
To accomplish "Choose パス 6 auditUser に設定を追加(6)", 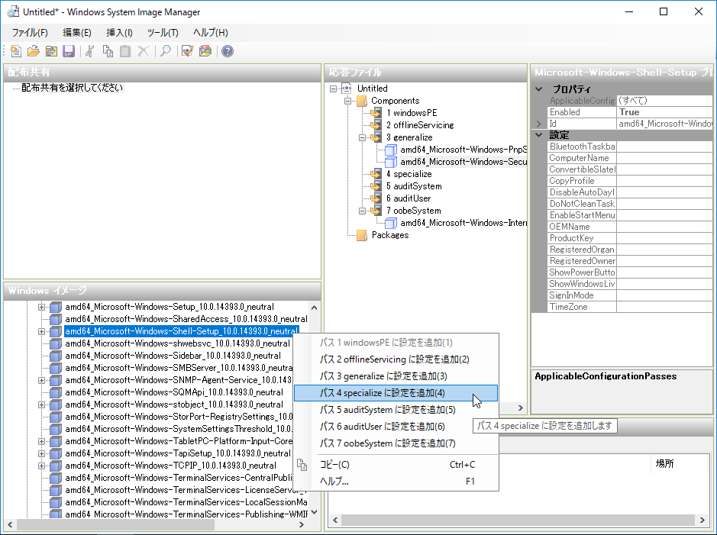I will [x=396, y=427].
